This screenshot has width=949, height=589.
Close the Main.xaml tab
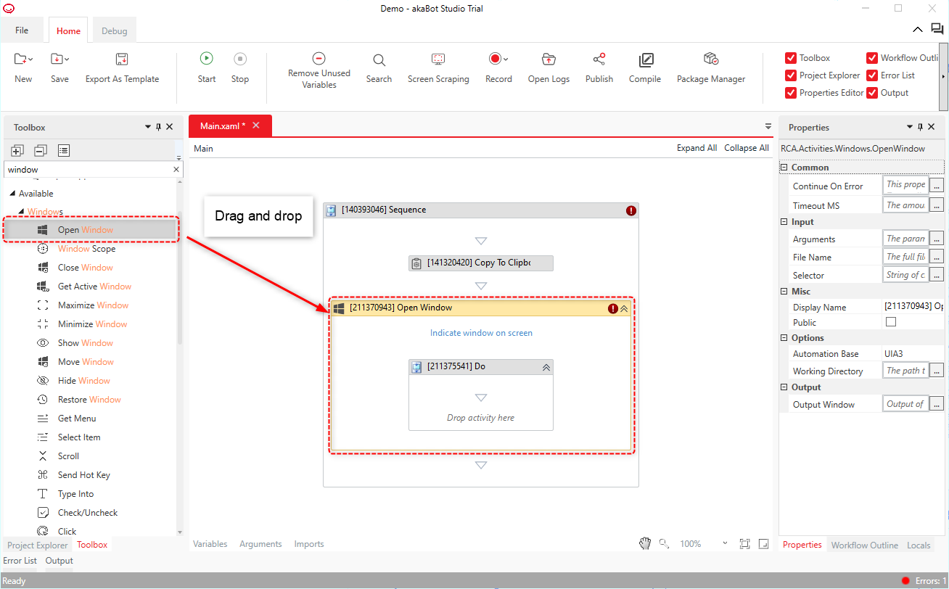pyautogui.click(x=256, y=125)
